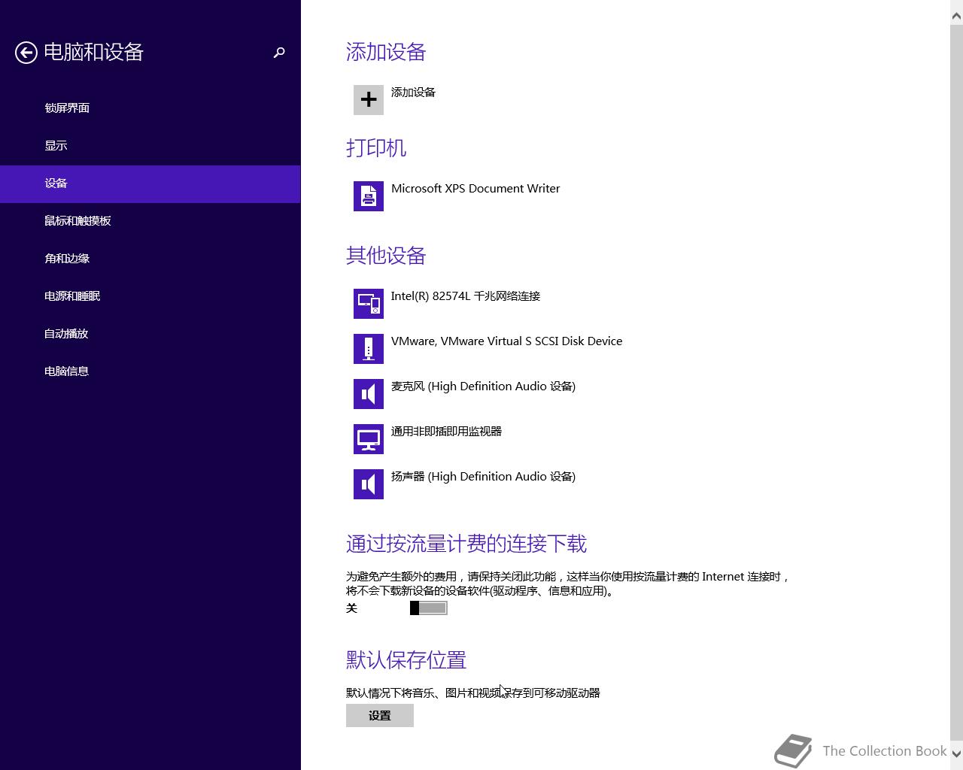Toggle metered connection download switch

(429, 608)
